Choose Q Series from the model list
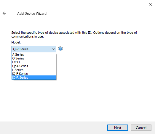The width and height of the screenshot is (155, 134). [x=34, y=58]
